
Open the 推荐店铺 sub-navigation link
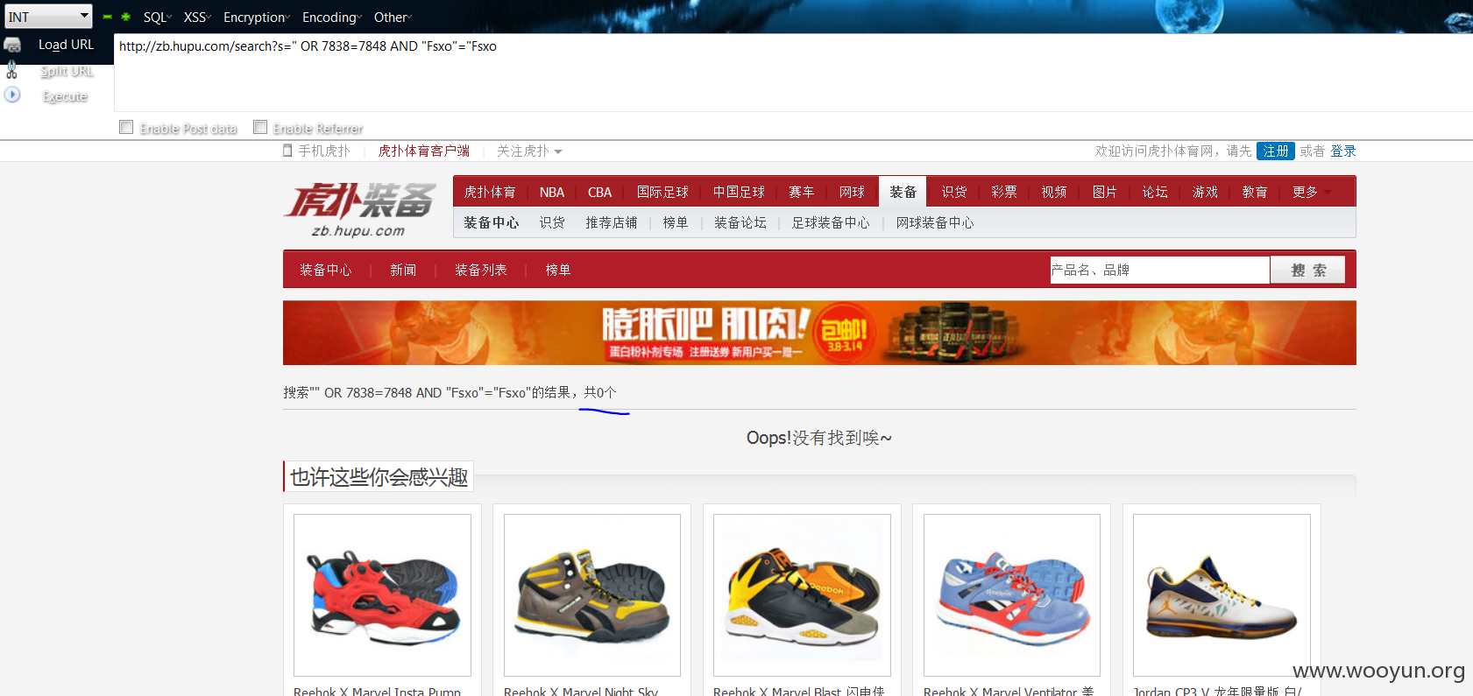coord(612,222)
